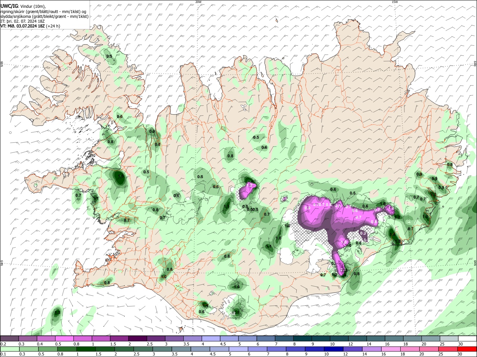The image size is (477, 357).
Task: Select the 1.3 value over the sea southwest
Action: tap(57, 313)
